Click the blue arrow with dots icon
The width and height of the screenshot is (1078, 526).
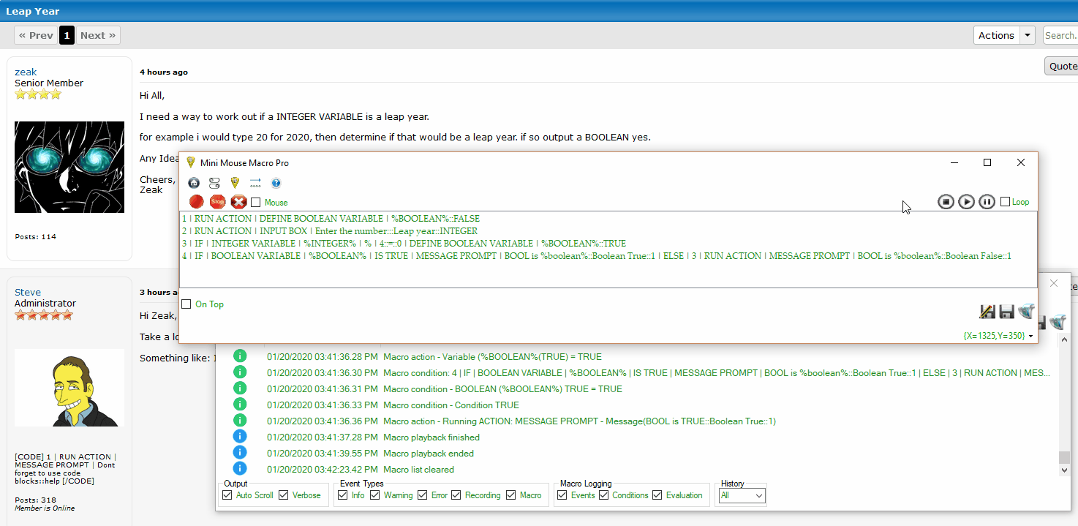click(255, 183)
